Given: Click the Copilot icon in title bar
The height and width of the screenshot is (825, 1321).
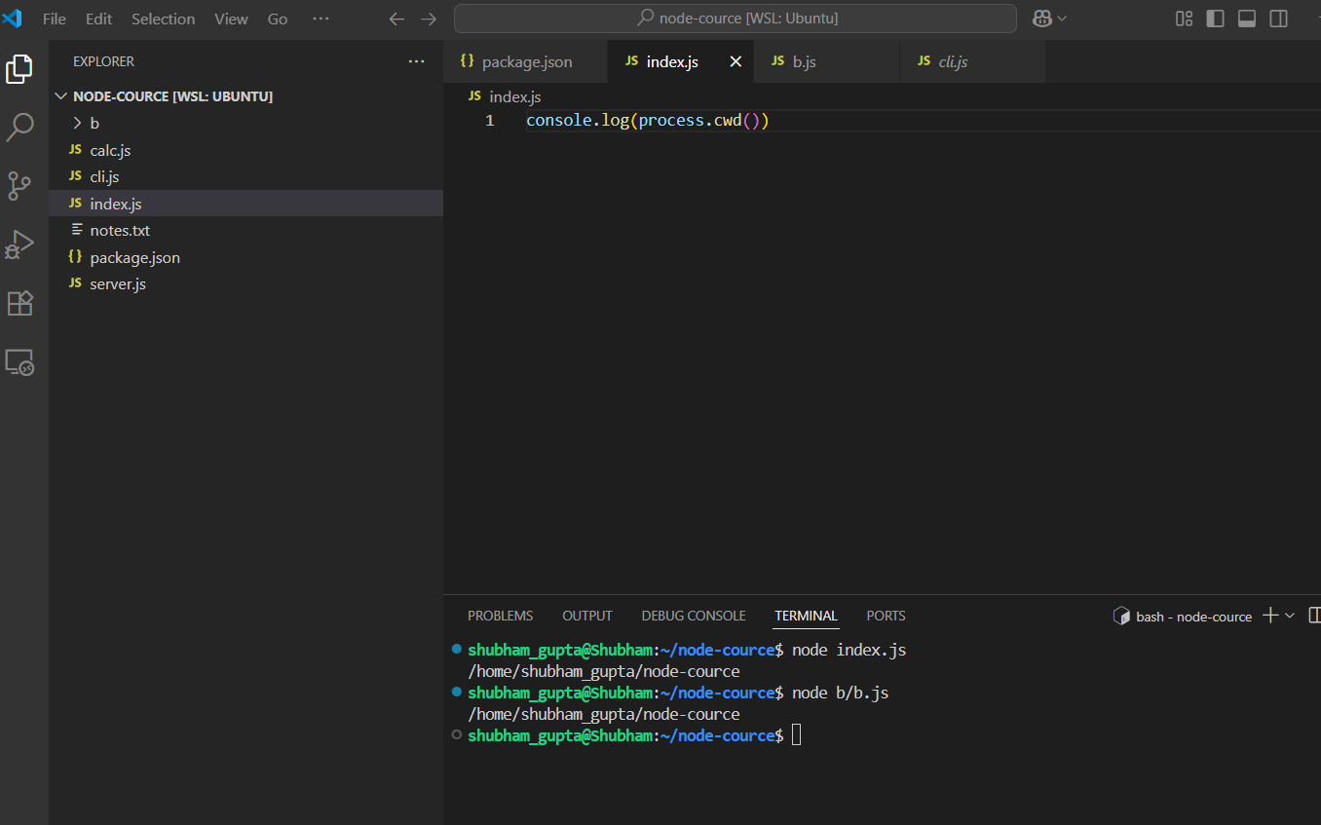Looking at the screenshot, I should [x=1042, y=19].
